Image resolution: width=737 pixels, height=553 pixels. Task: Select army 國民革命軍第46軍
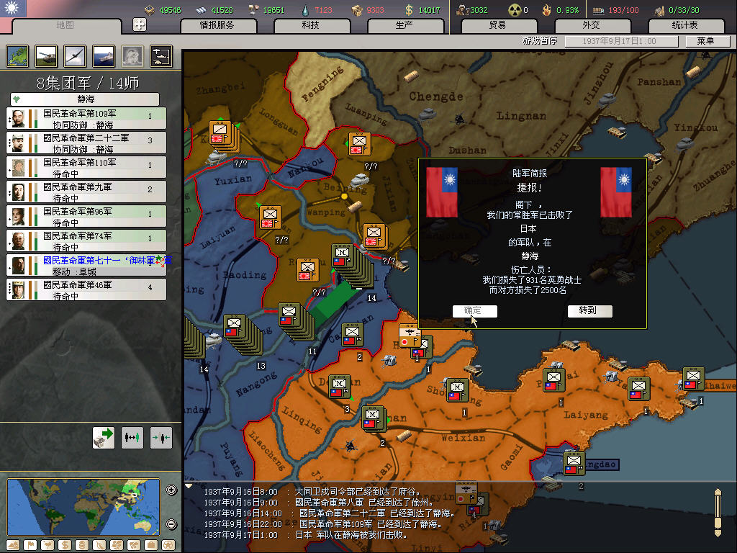point(86,289)
